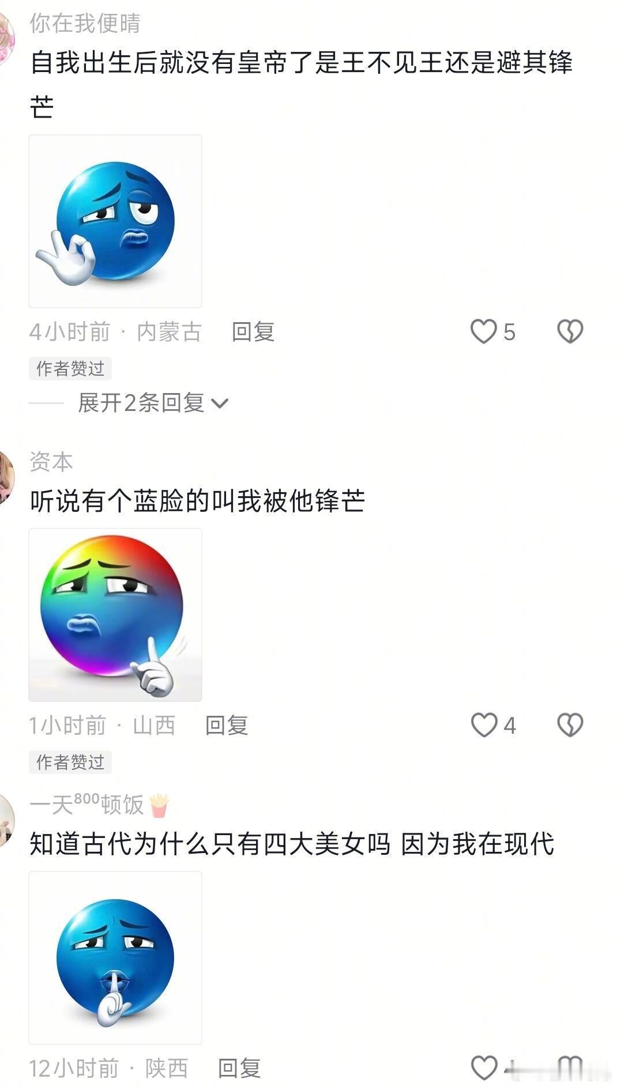Select comment text 听说有个蓝脸的叫我被他锋芒
The height and width of the screenshot is (1087, 617).
click(197, 501)
